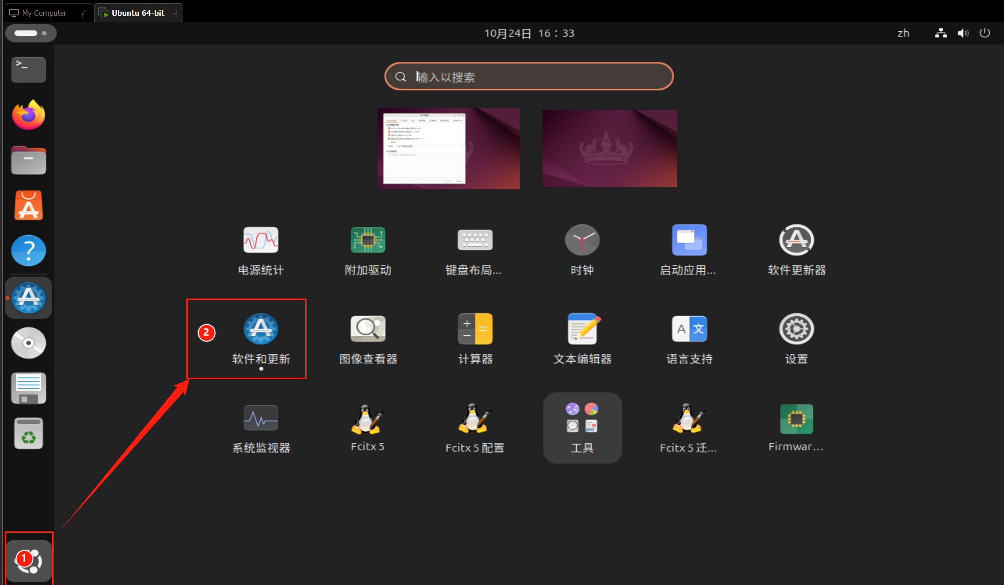Click Show Applications button in dock
Screen dimensions: 1004x585
(29, 560)
